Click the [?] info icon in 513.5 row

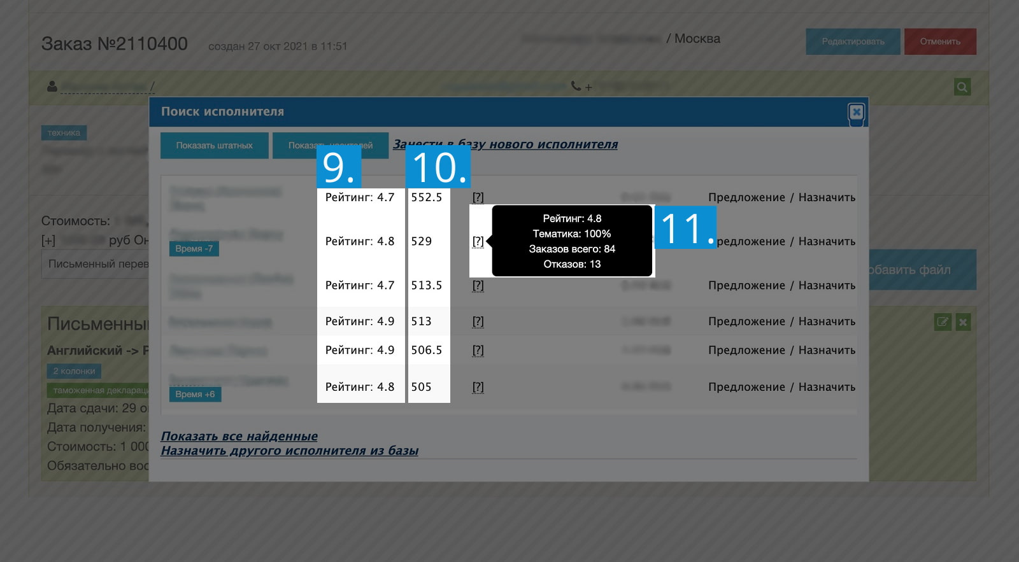(478, 285)
